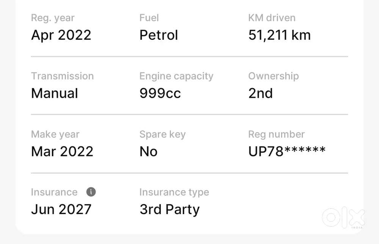Click the Reg number label

point(277,135)
